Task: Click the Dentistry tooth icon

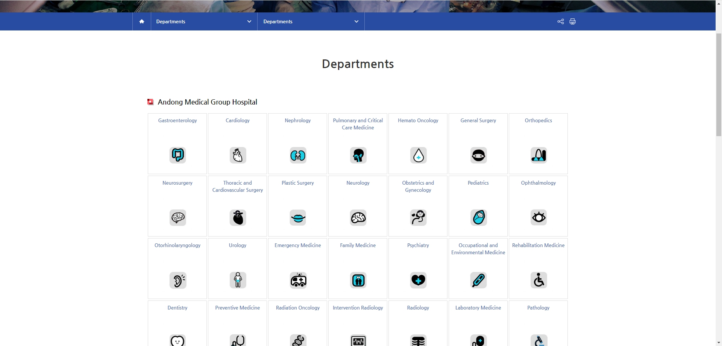Action: (x=177, y=340)
